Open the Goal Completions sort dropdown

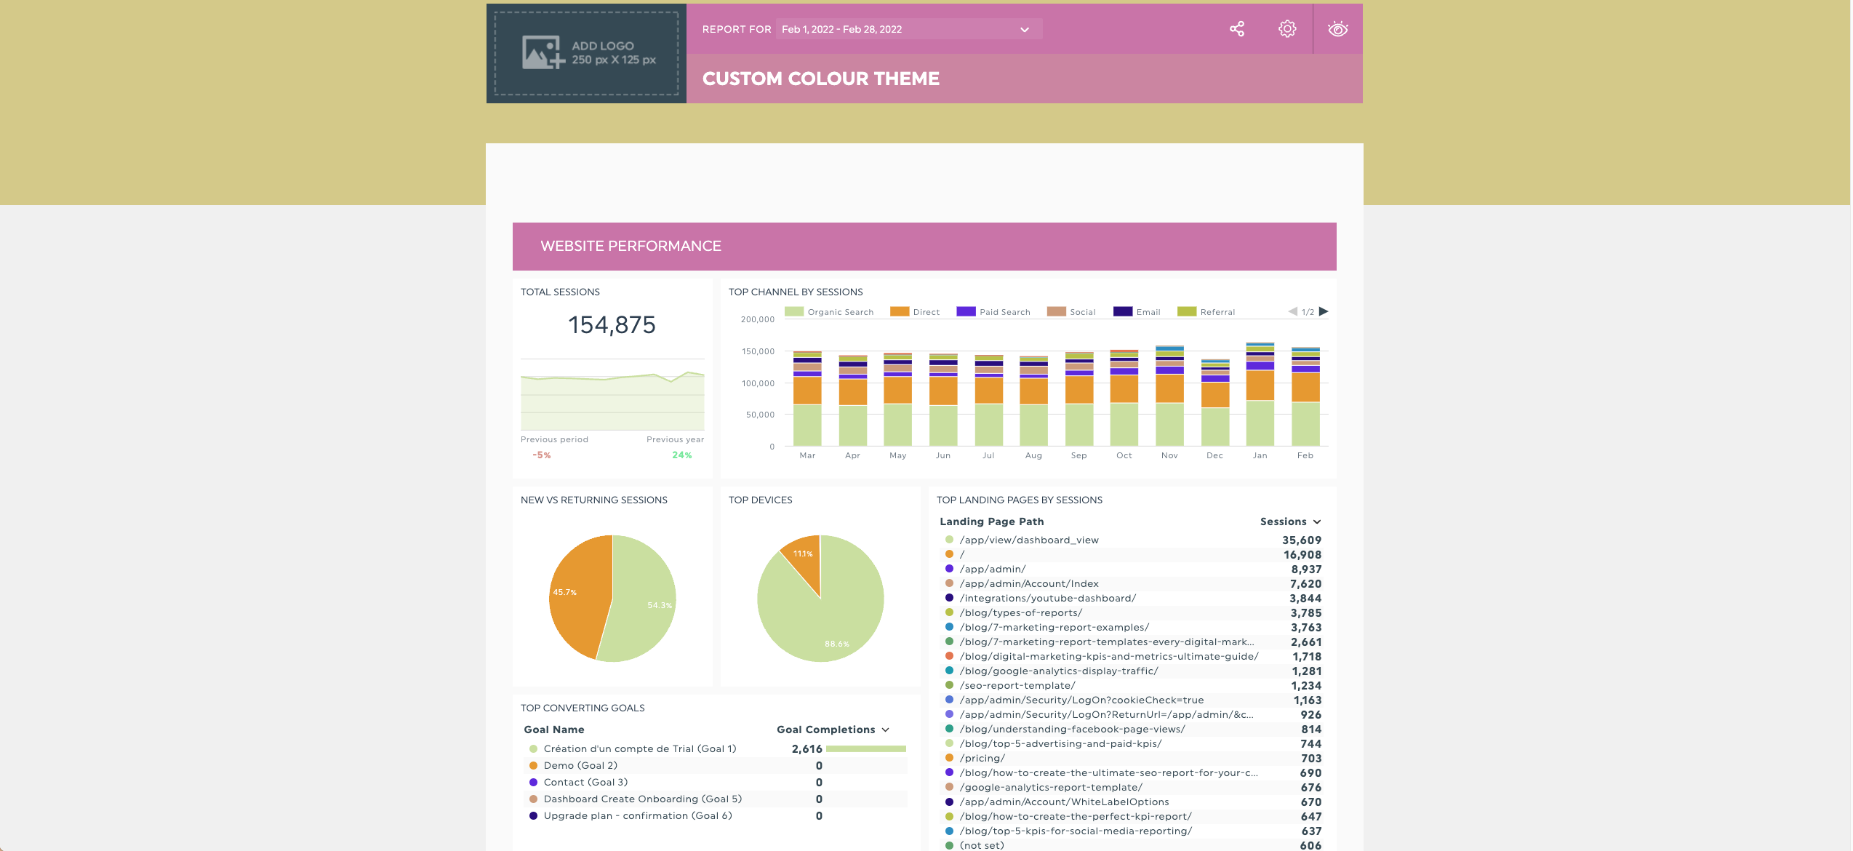point(885,730)
